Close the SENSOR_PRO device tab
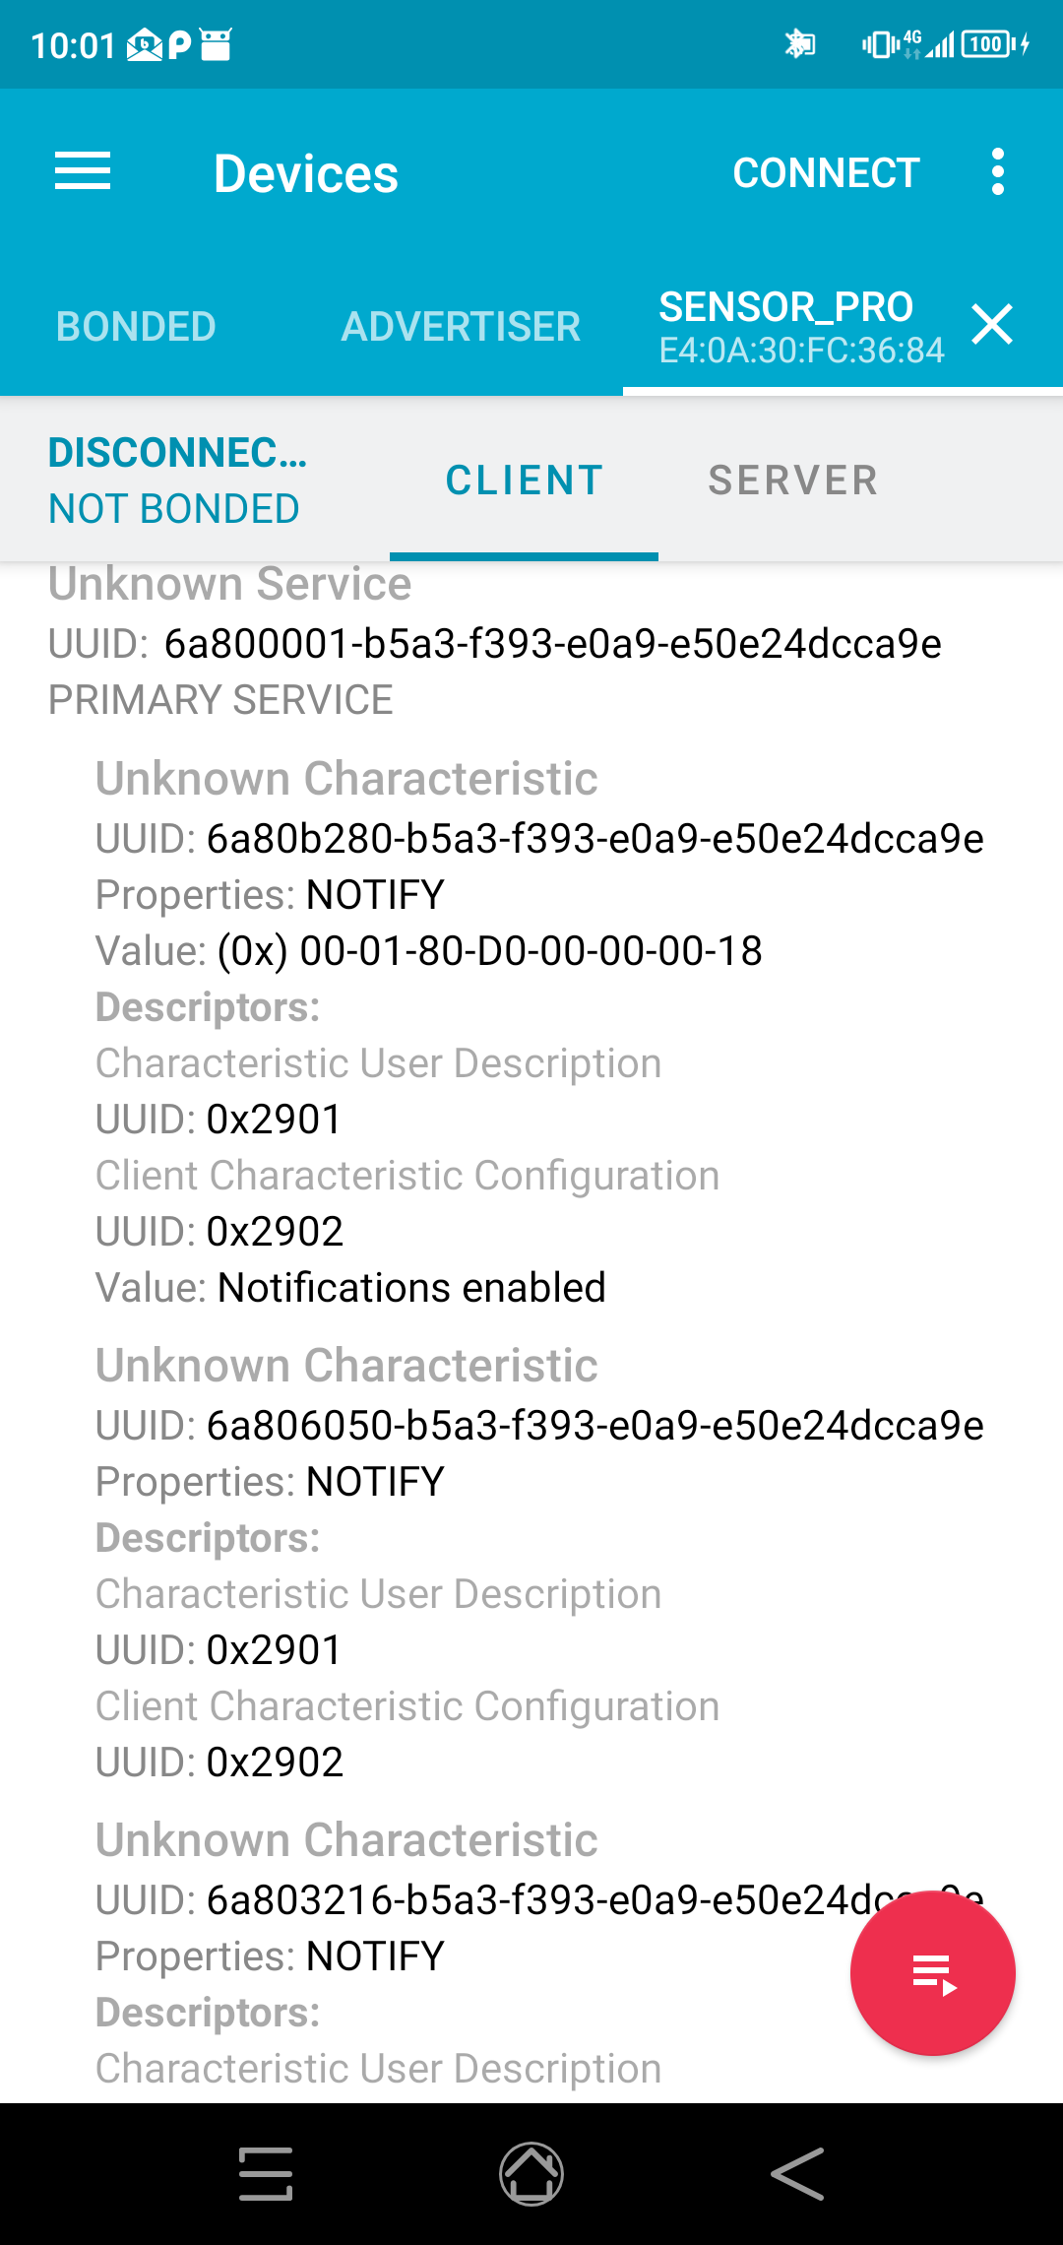The width and height of the screenshot is (1063, 2245). coord(991,325)
